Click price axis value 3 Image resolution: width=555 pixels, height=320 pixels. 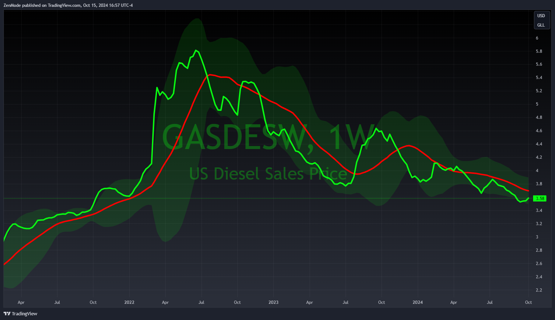[x=537, y=237]
